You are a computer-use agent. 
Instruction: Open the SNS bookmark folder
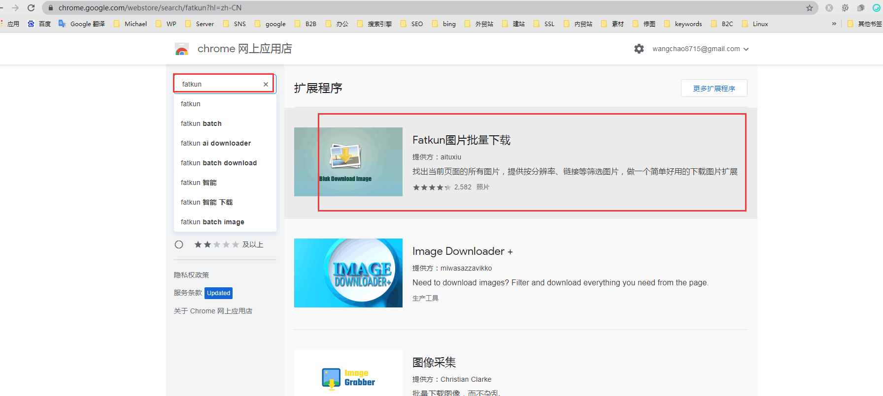click(x=235, y=24)
